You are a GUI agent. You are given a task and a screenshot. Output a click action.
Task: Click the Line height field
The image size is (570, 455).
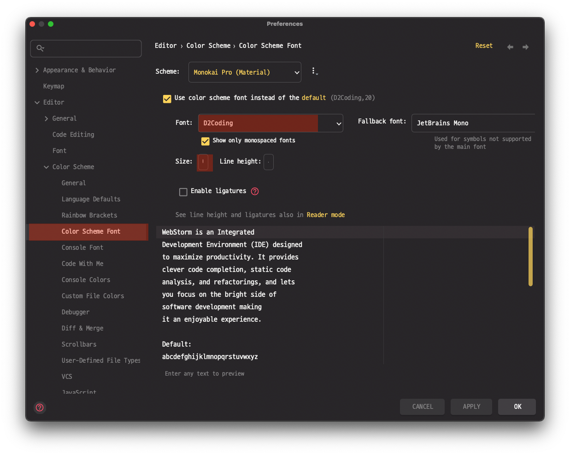[x=269, y=162]
